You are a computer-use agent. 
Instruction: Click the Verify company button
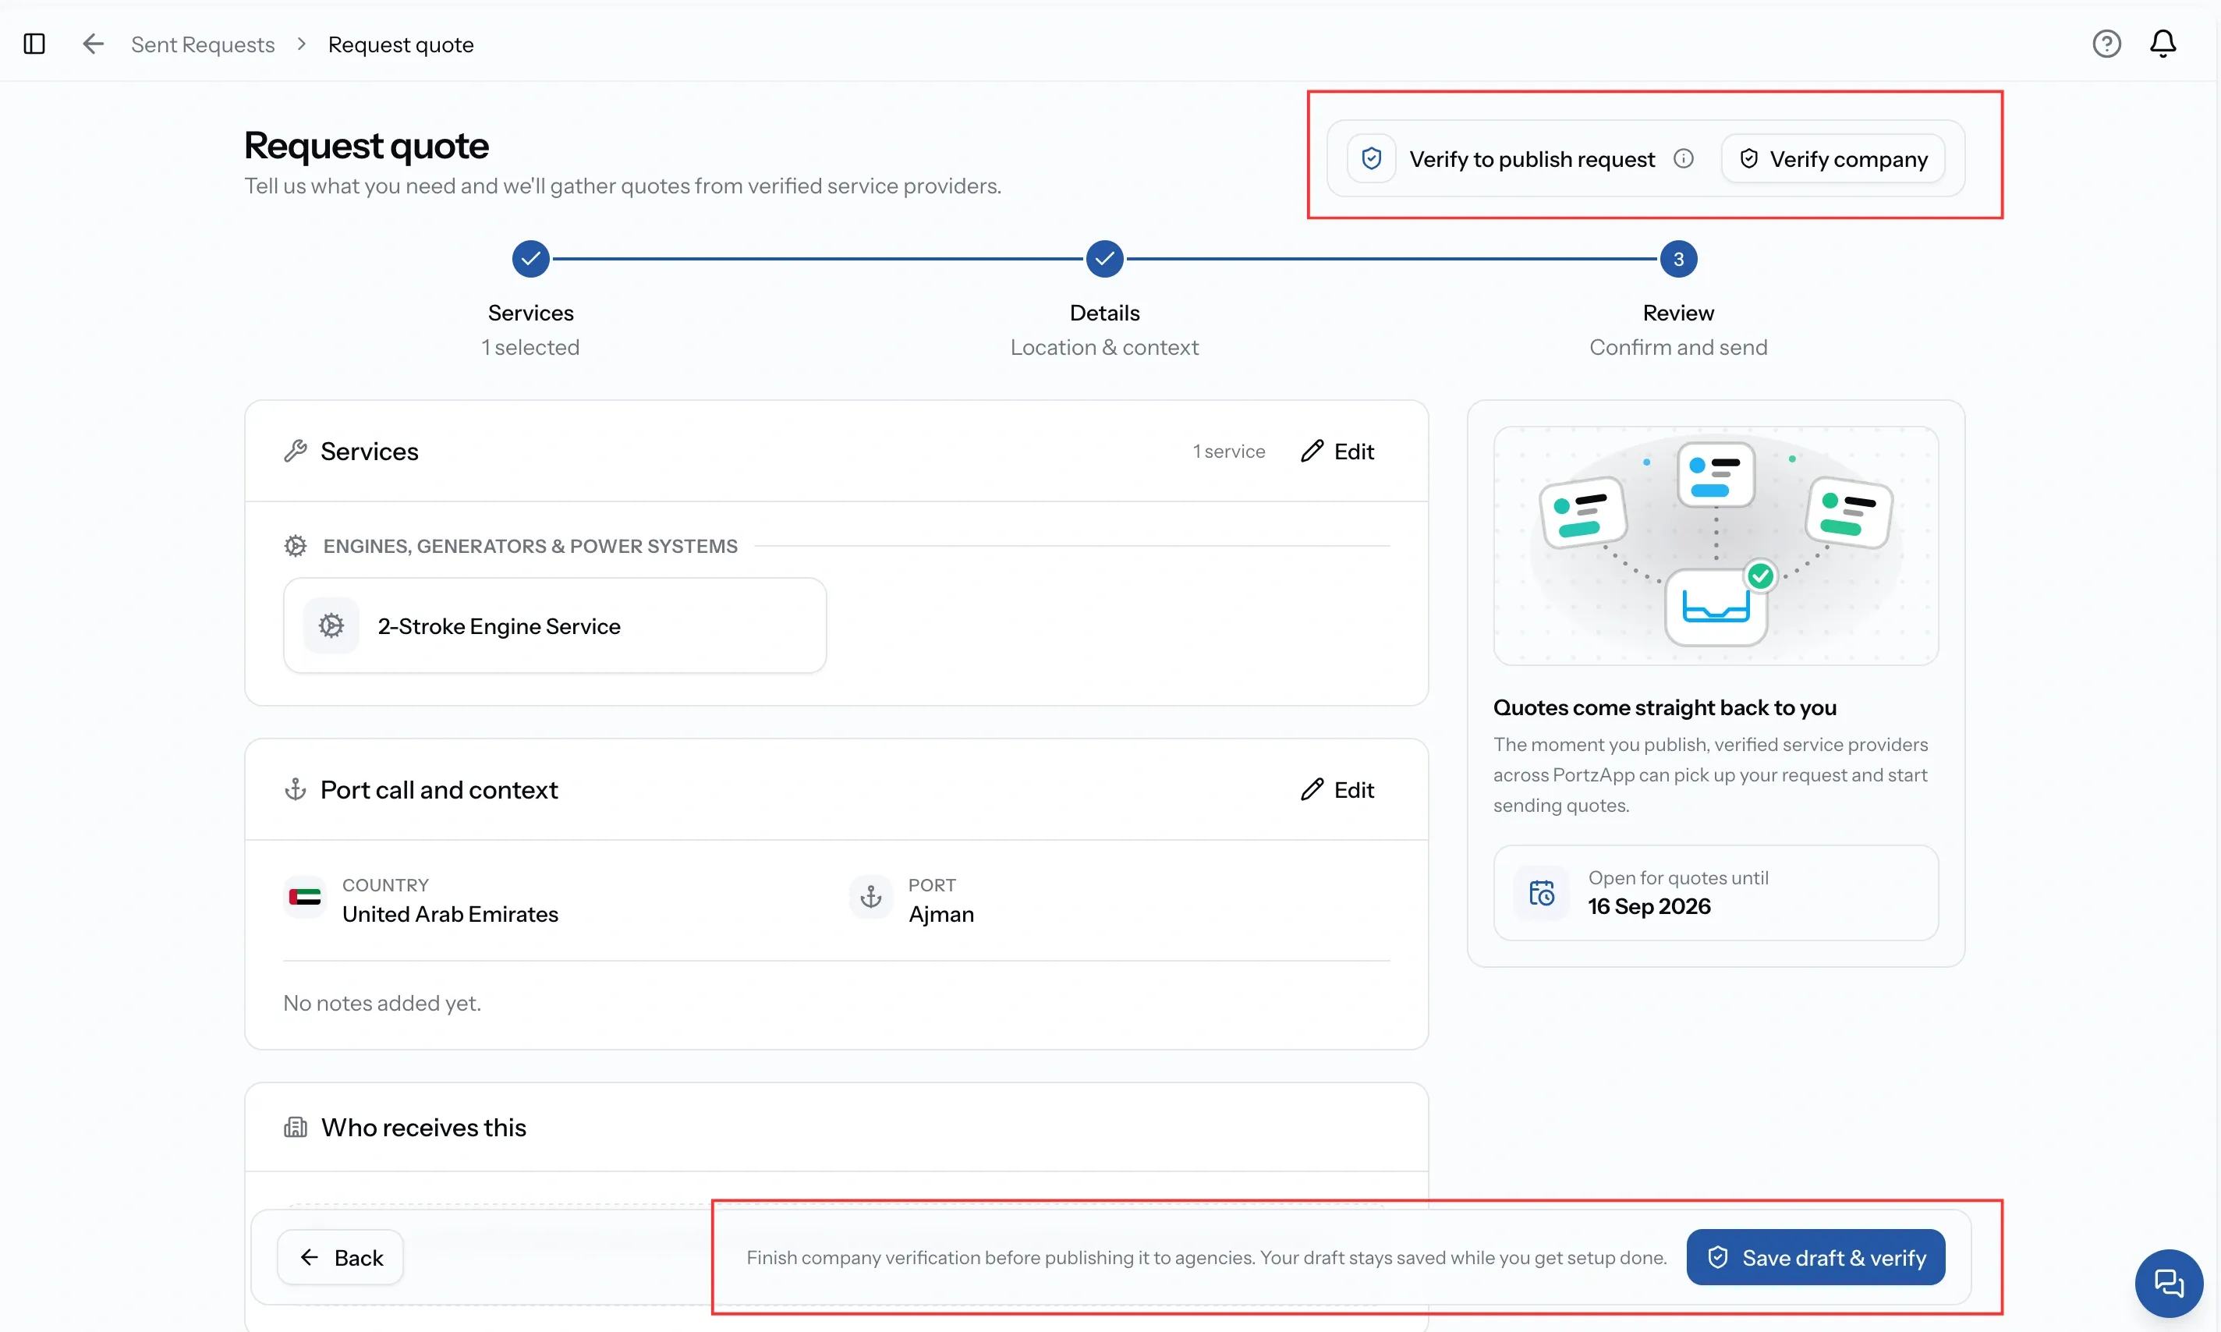(x=1833, y=159)
